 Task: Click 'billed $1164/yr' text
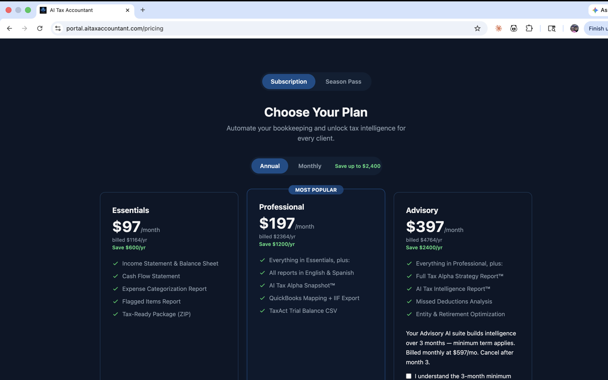[130, 240]
